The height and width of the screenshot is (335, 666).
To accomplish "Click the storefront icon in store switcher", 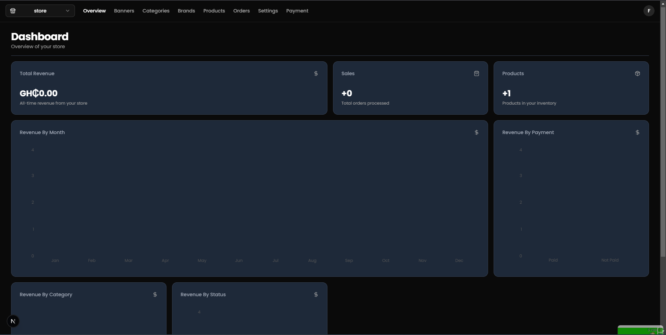I will coord(13,11).
